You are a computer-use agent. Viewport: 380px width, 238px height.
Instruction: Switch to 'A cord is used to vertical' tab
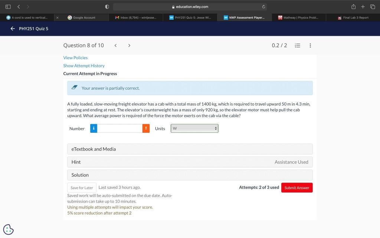click(x=27, y=17)
